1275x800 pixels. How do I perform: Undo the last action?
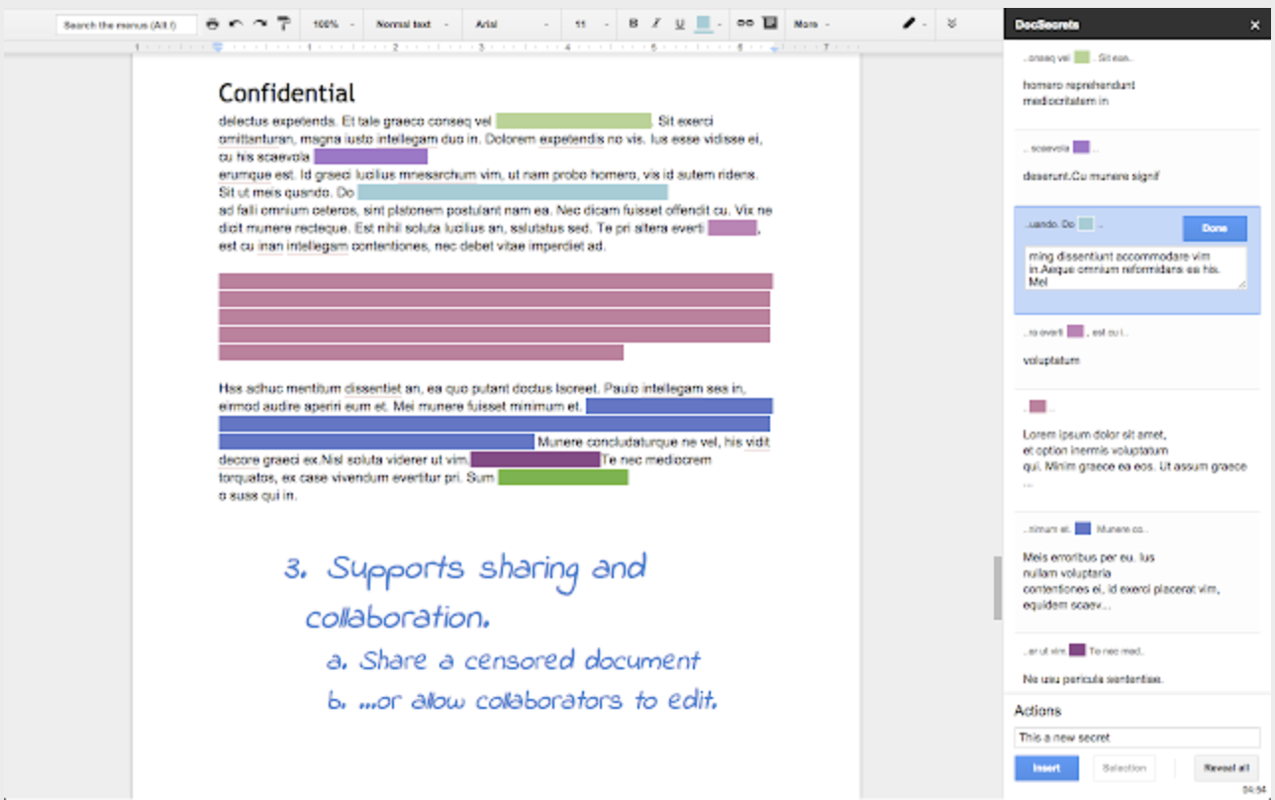(236, 24)
